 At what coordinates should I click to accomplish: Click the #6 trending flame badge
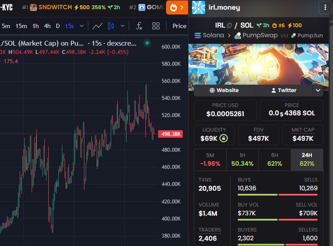coord(278,25)
